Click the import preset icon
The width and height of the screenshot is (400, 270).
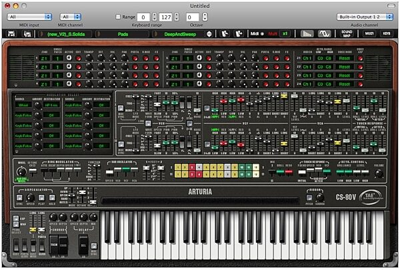[x=225, y=34]
